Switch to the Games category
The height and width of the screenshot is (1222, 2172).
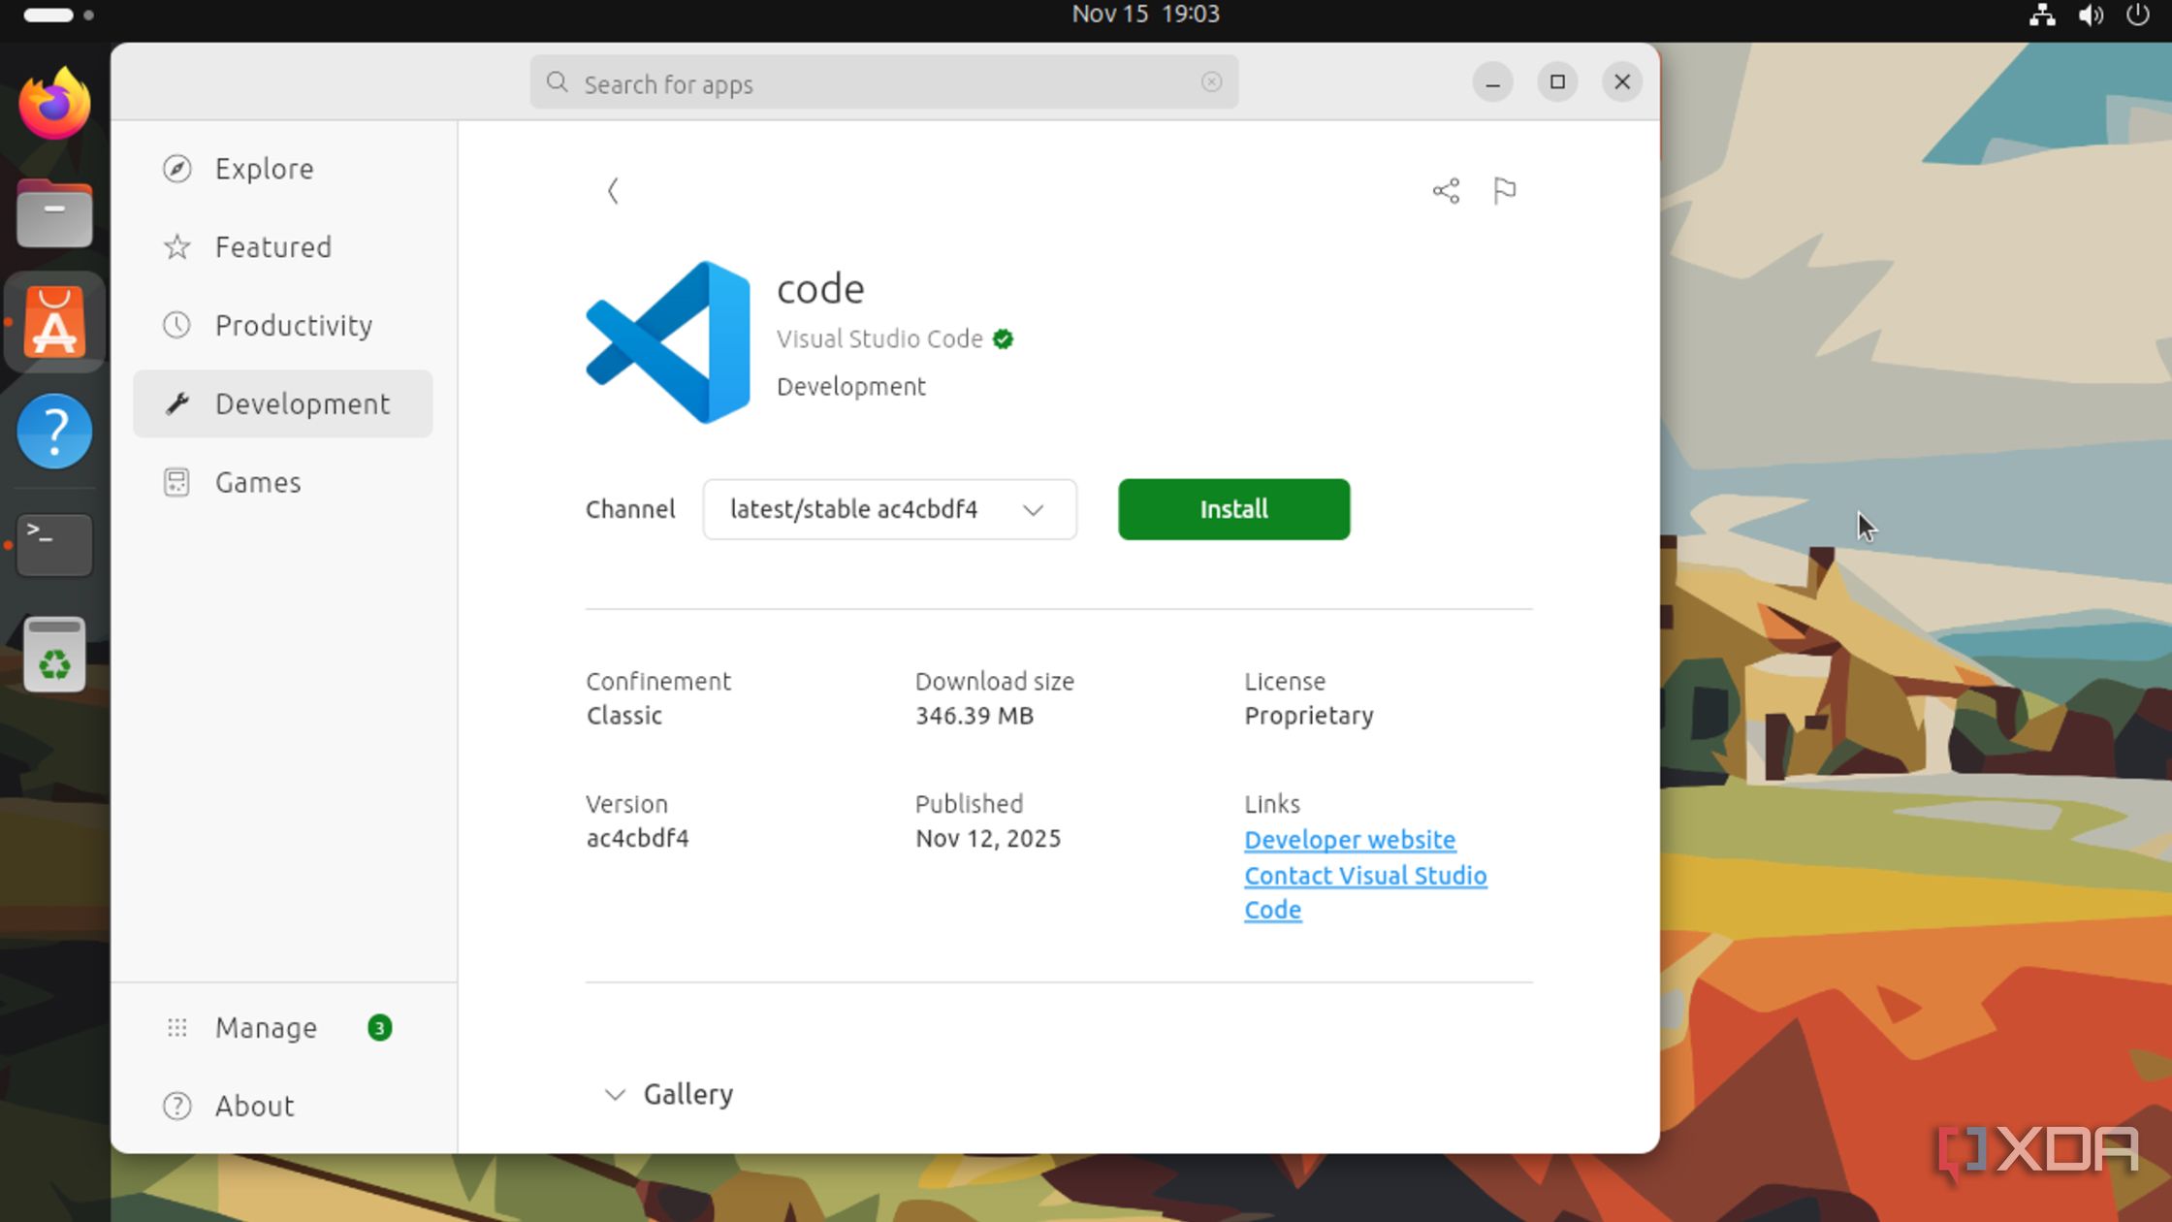point(257,482)
